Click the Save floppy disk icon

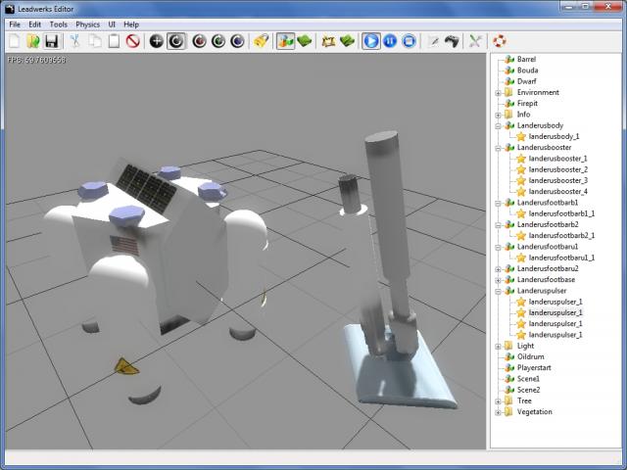pyautogui.click(x=52, y=41)
